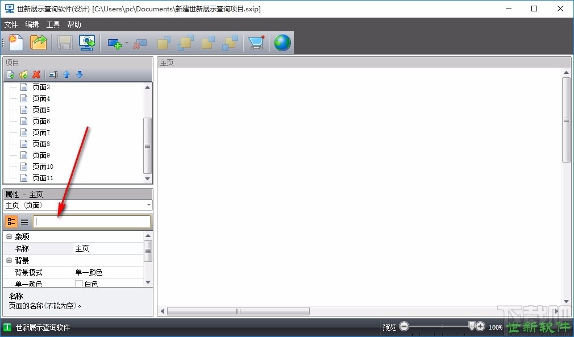Select 页面11 in project tree

[x=43, y=178]
